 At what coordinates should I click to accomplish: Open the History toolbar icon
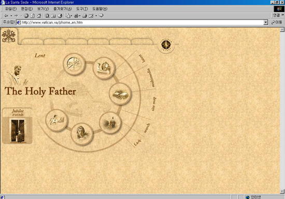[x=60, y=16]
